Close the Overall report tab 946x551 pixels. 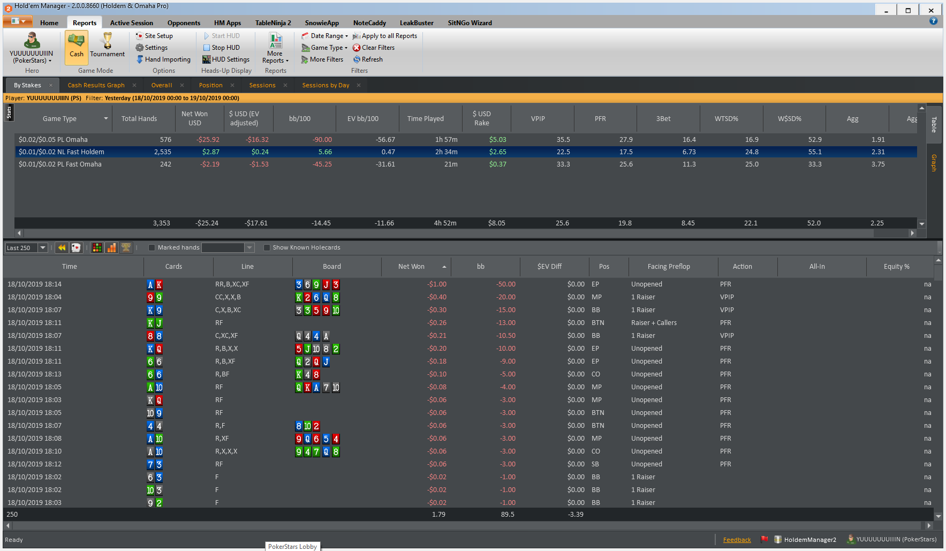pos(182,85)
